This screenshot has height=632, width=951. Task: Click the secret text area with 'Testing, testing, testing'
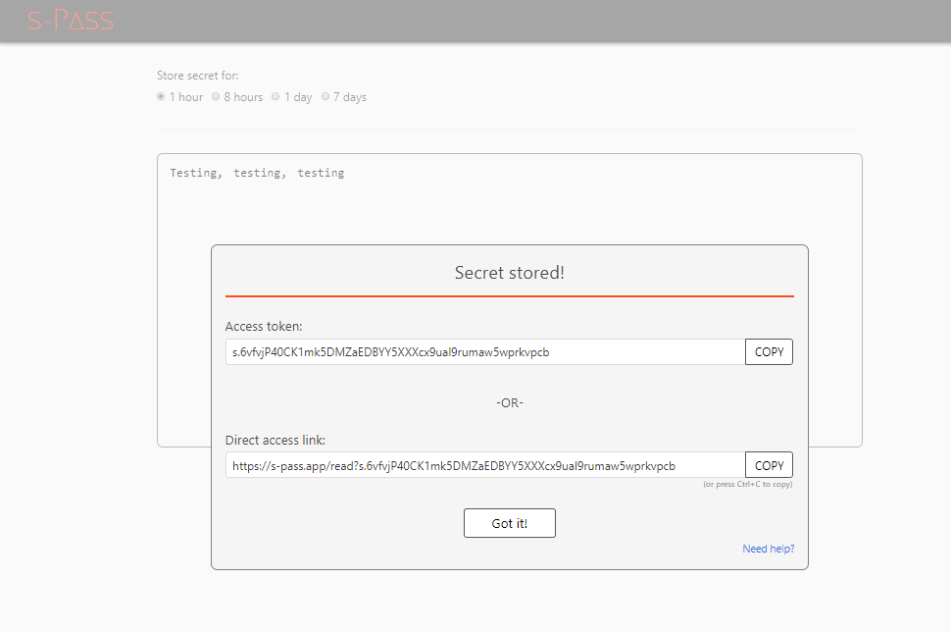coord(257,174)
